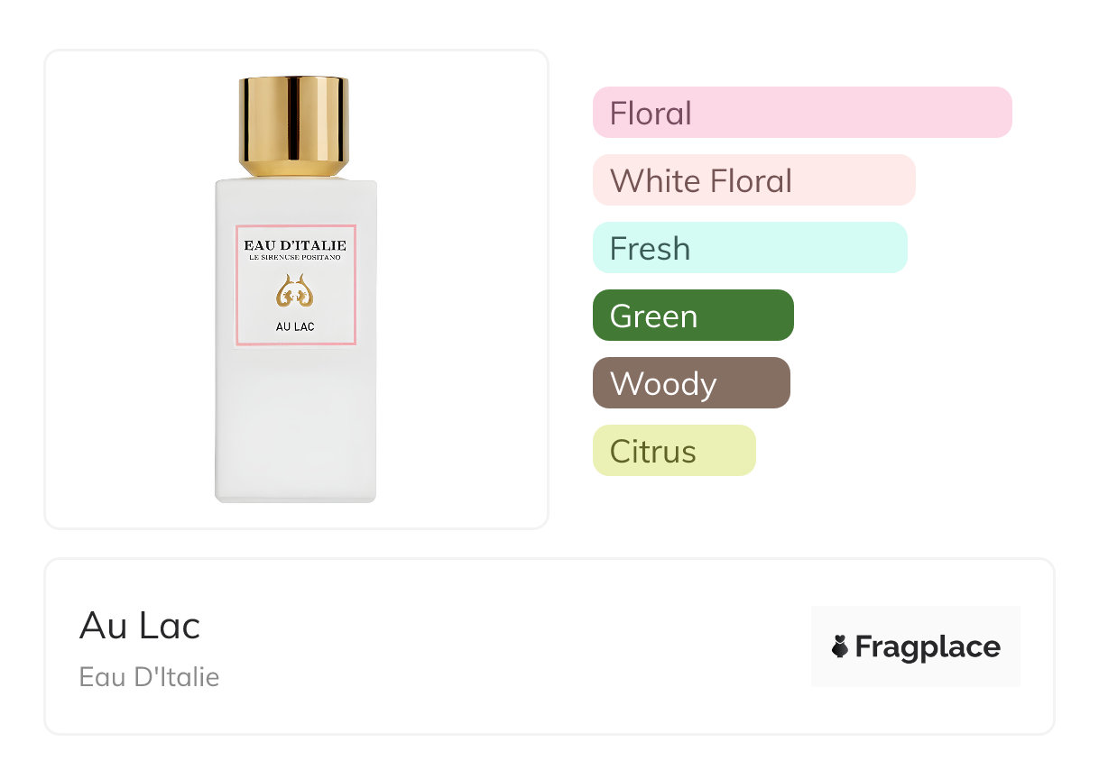Choose the Fresh accord bar
Screen dimensions: 1099x779
(750, 248)
